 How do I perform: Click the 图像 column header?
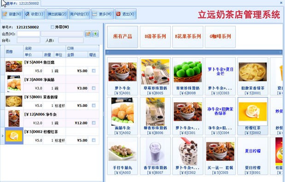(x=14, y=52)
